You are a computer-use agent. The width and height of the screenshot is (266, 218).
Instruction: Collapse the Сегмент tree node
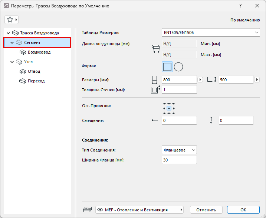pyautogui.click(x=12, y=42)
